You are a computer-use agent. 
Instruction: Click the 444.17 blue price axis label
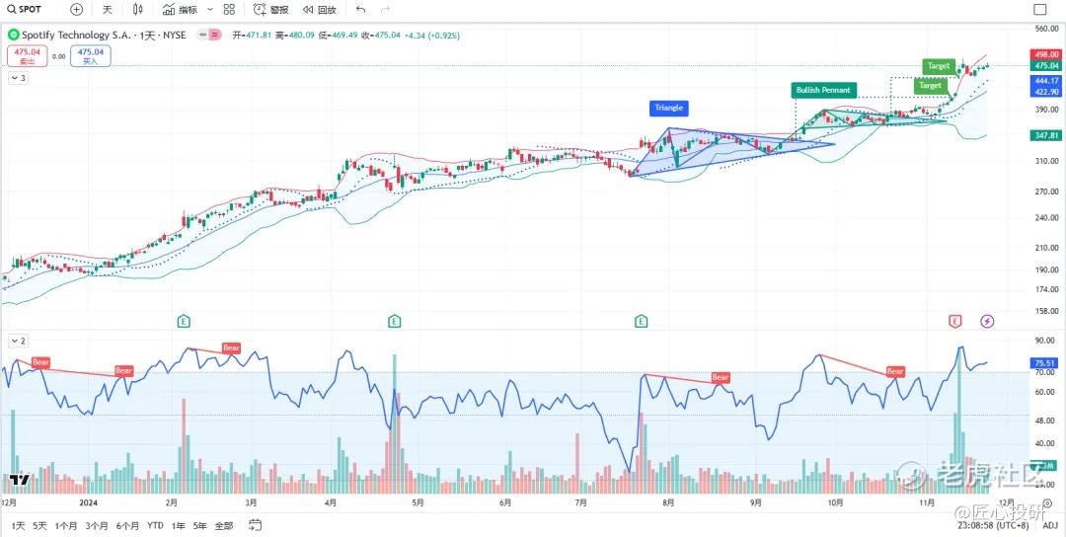point(1047,80)
